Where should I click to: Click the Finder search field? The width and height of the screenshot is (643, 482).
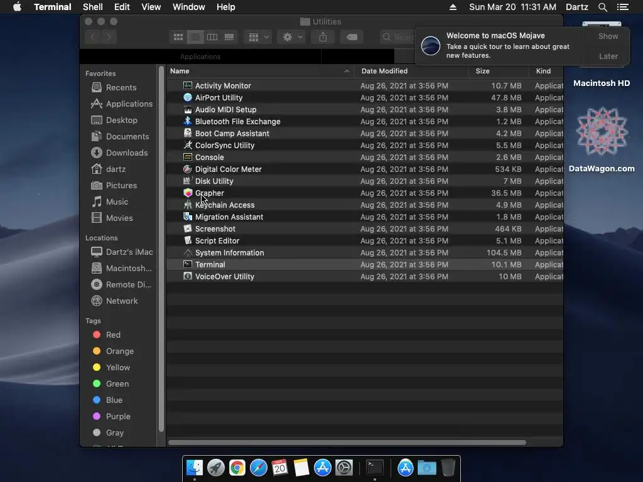397,37
